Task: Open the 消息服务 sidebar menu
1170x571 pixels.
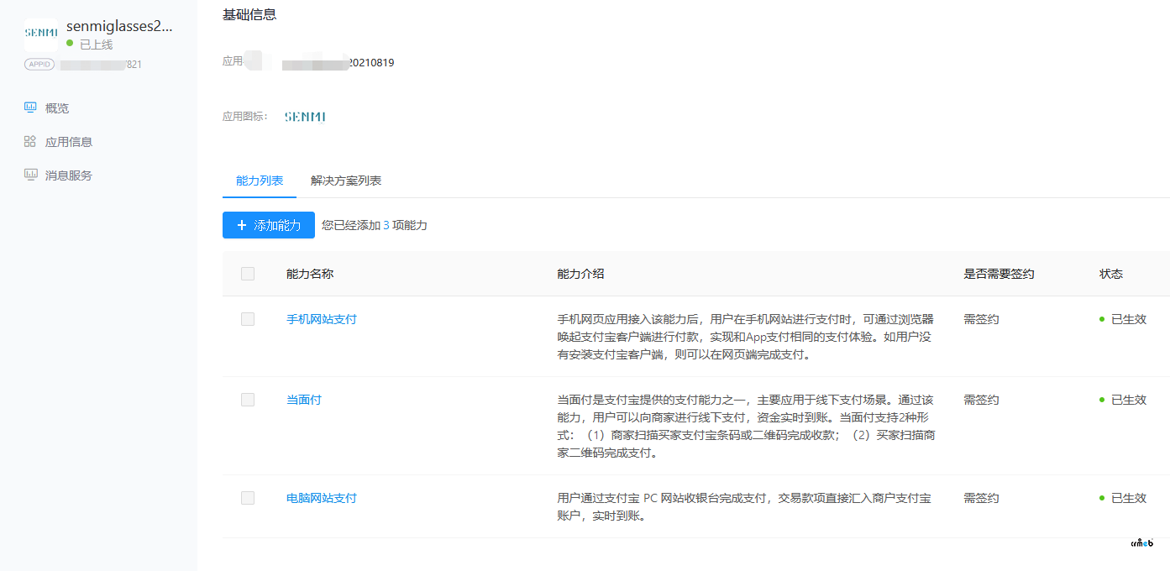Action: pyautogui.click(x=69, y=175)
